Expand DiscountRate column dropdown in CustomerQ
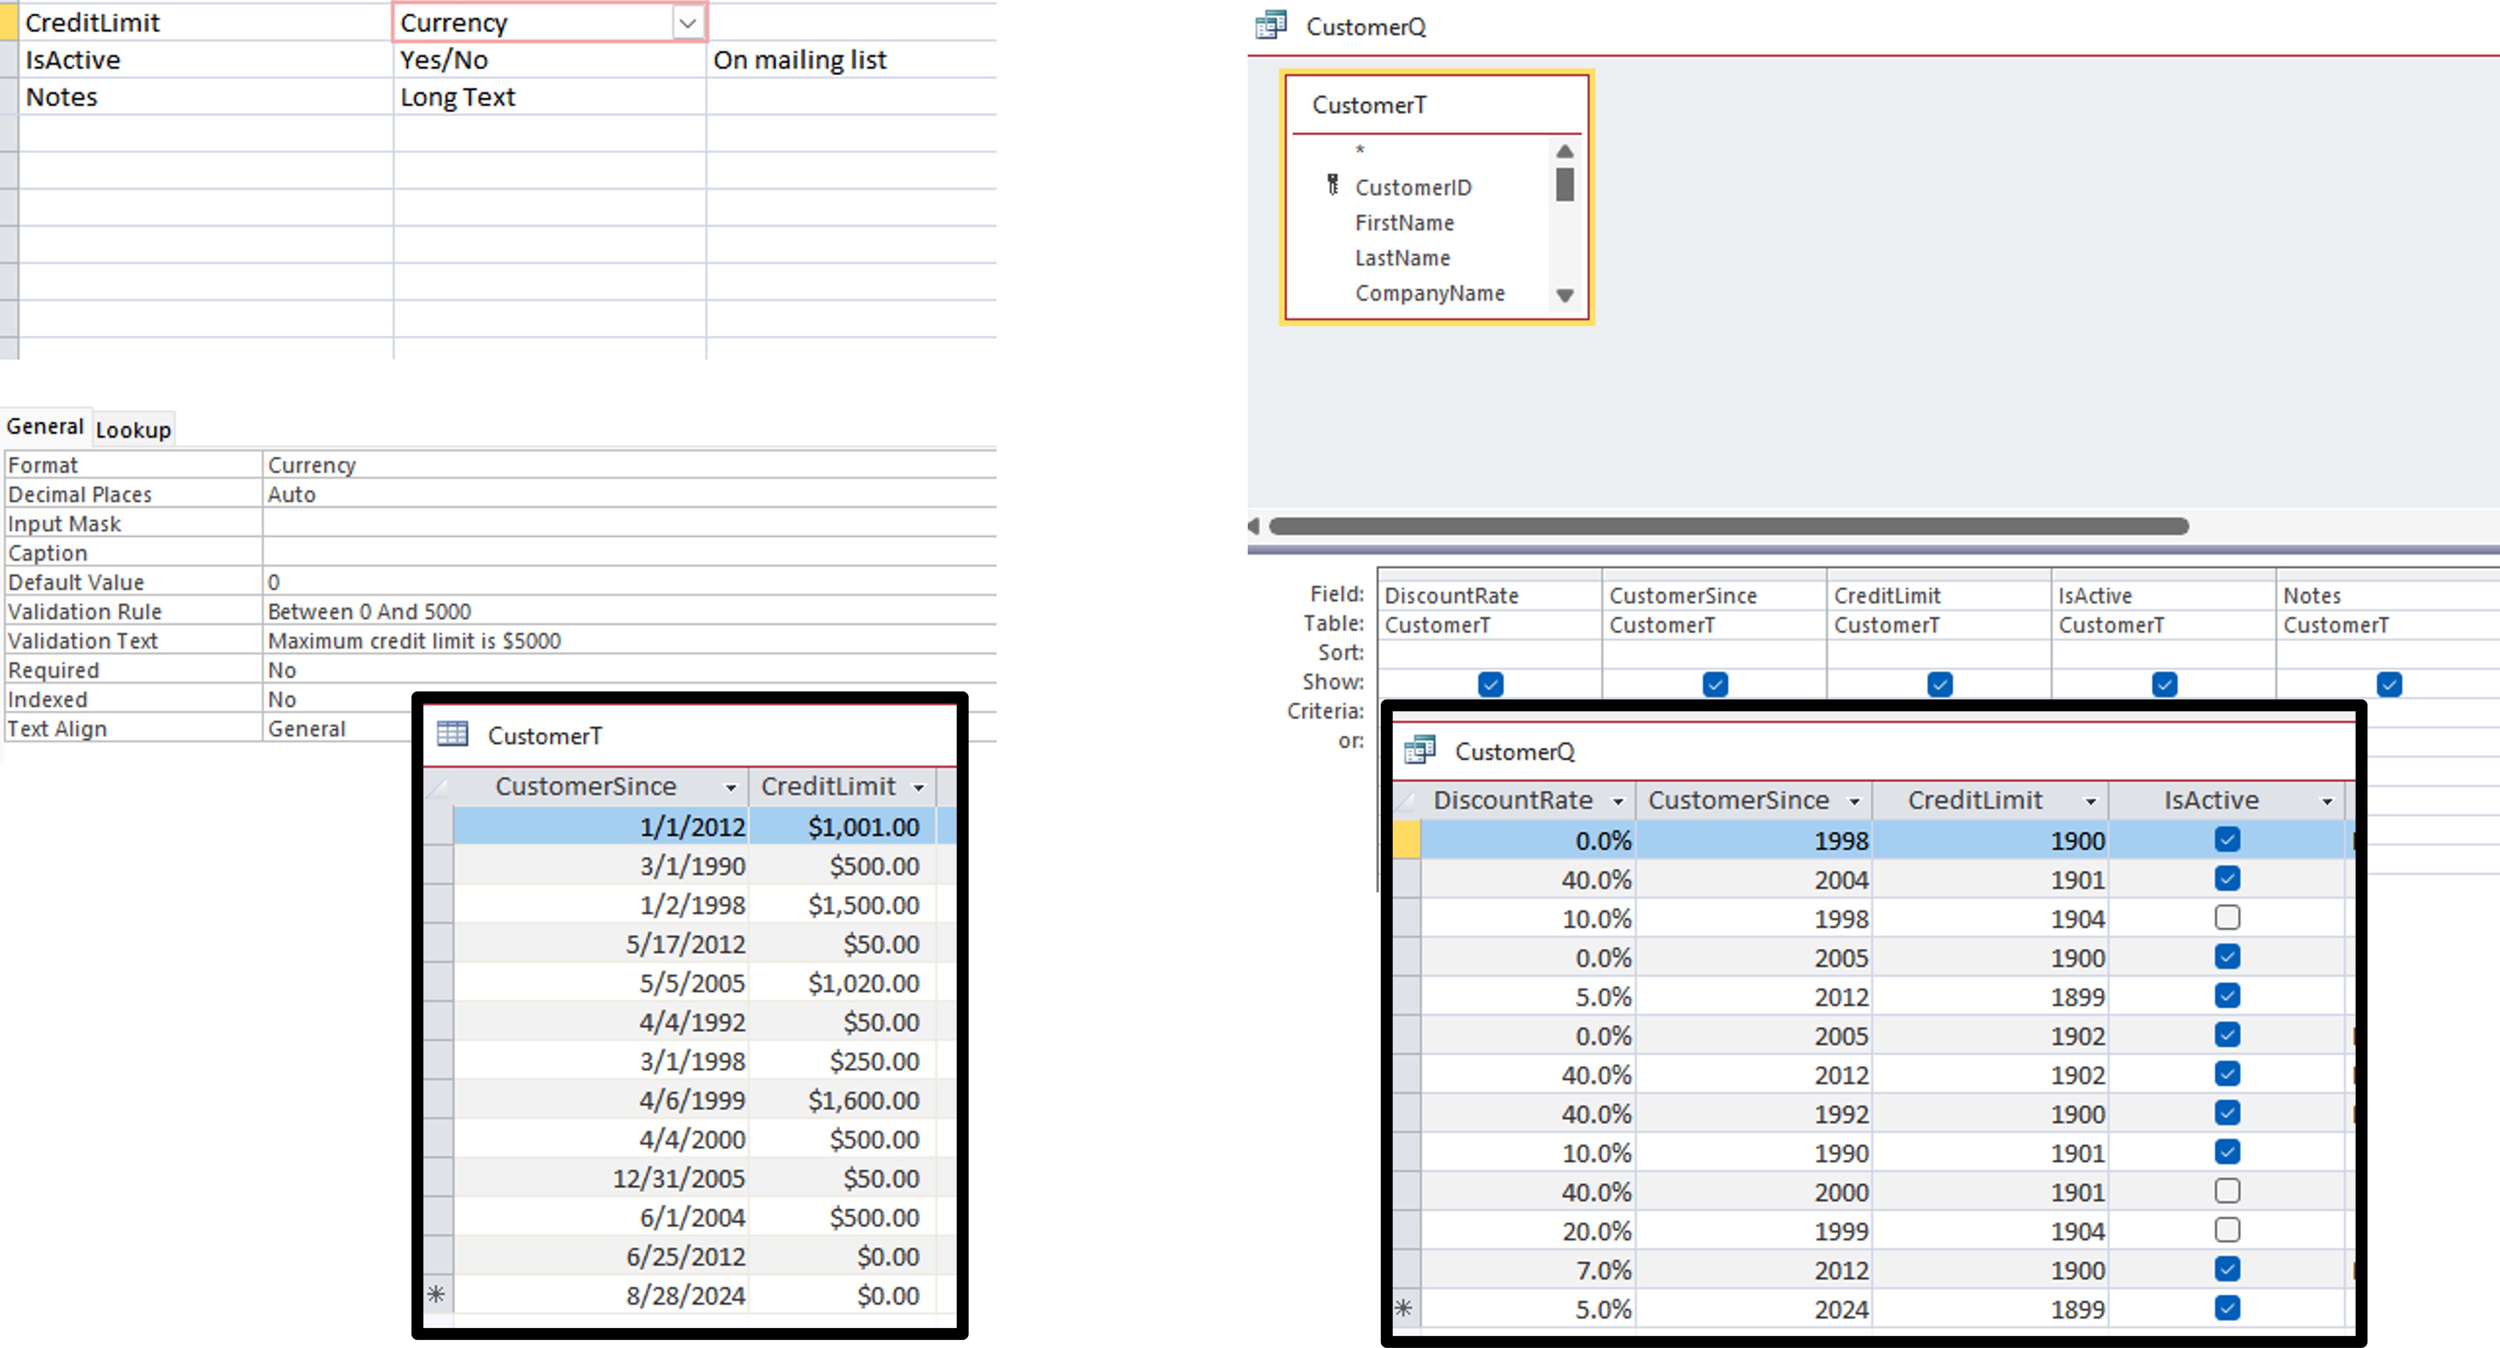2500x1348 pixels. [1617, 800]
